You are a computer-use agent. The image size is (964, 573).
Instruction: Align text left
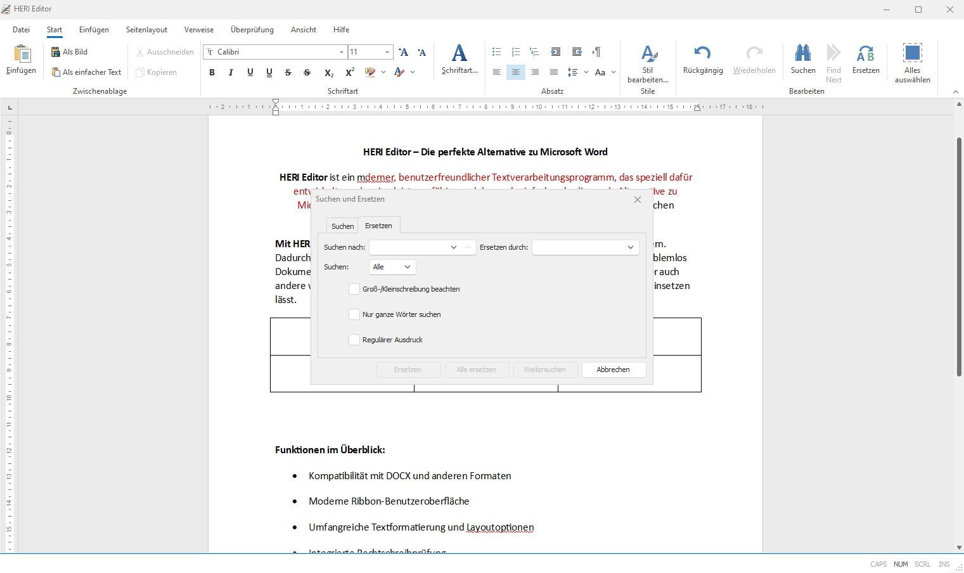497,72
